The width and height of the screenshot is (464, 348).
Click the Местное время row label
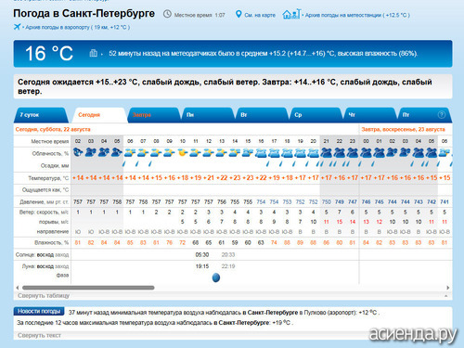(x=50, y=141)
